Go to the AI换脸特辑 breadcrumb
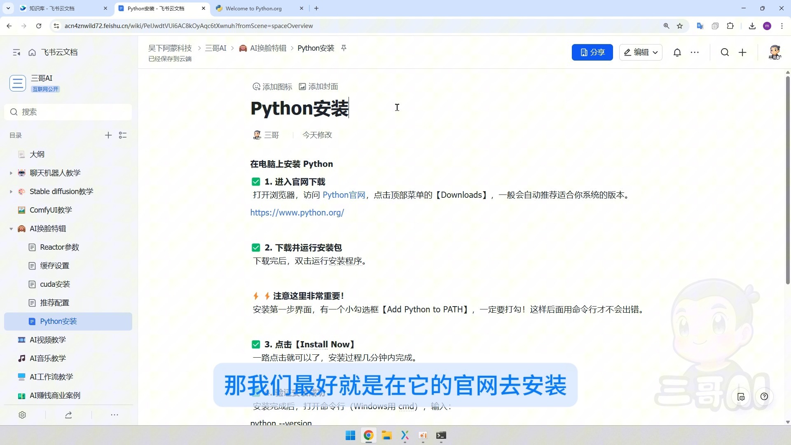The image size is (791, 445). (x=263, y=48)
